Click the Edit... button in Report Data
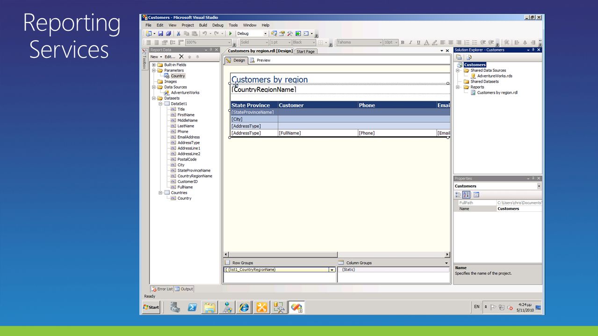The image size is (598, 336). pyautogui.click(x=170, y=57)
